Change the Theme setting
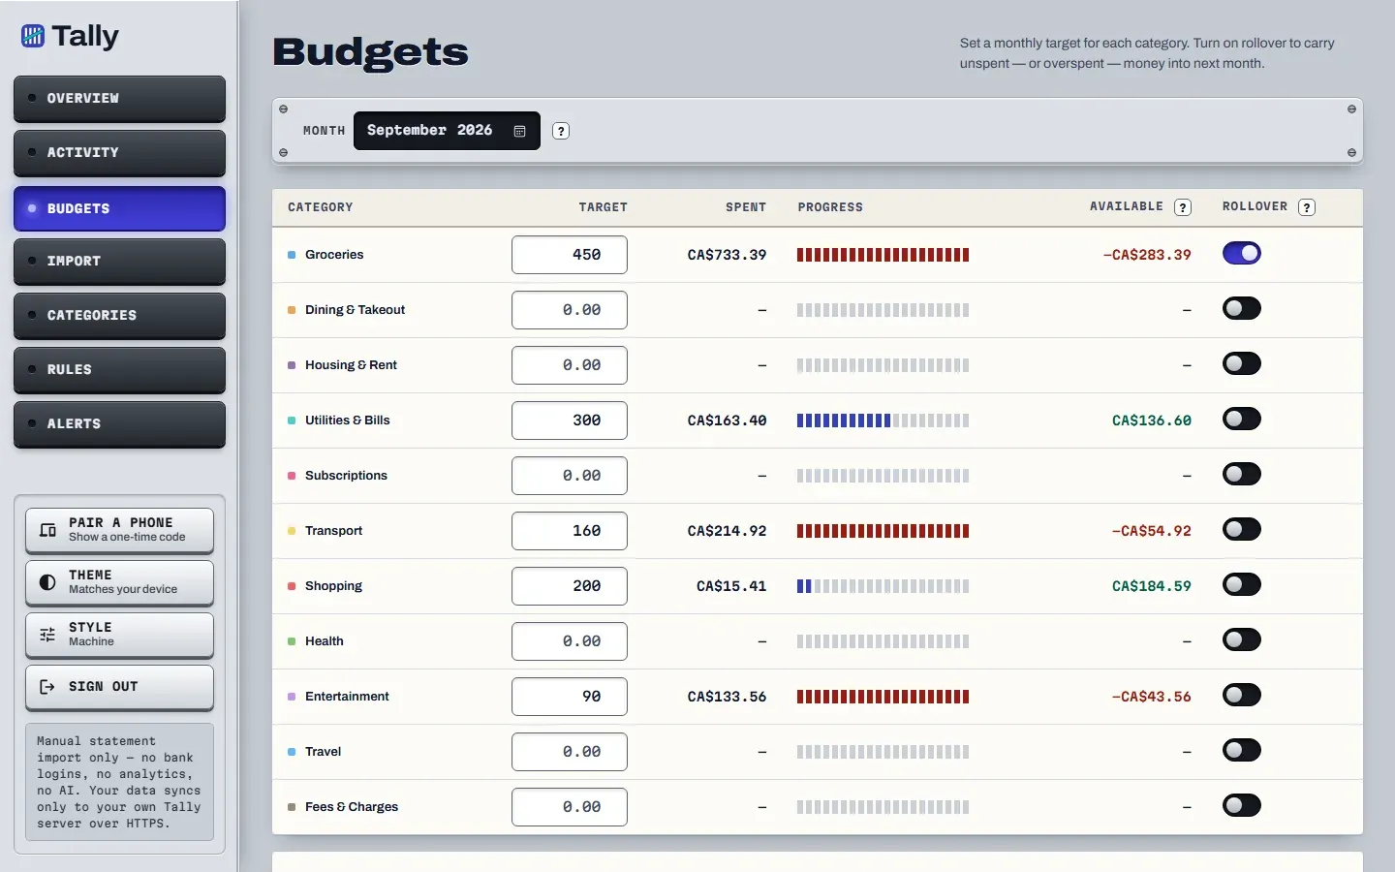The width and height of the screenshot is (1395, 872). pos(119,582)
